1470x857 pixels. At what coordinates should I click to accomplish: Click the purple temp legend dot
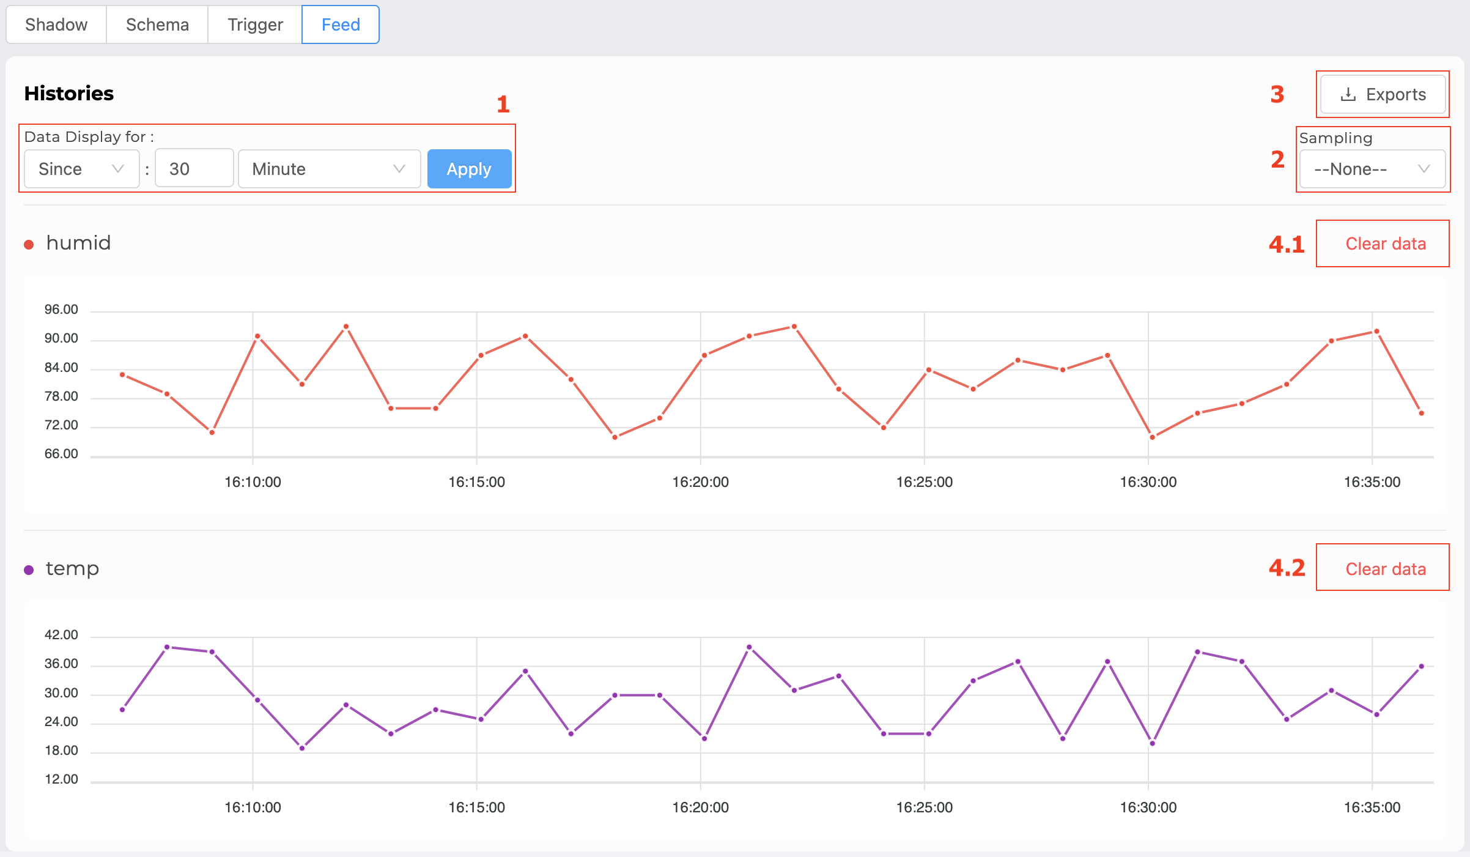[x=29, y=570]
